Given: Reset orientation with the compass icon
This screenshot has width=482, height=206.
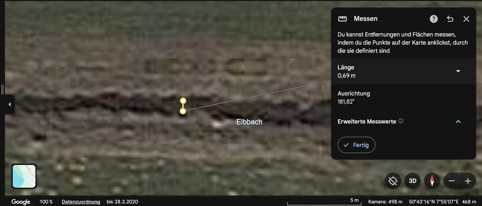Looking at the screenshot, I should point(432,181).
